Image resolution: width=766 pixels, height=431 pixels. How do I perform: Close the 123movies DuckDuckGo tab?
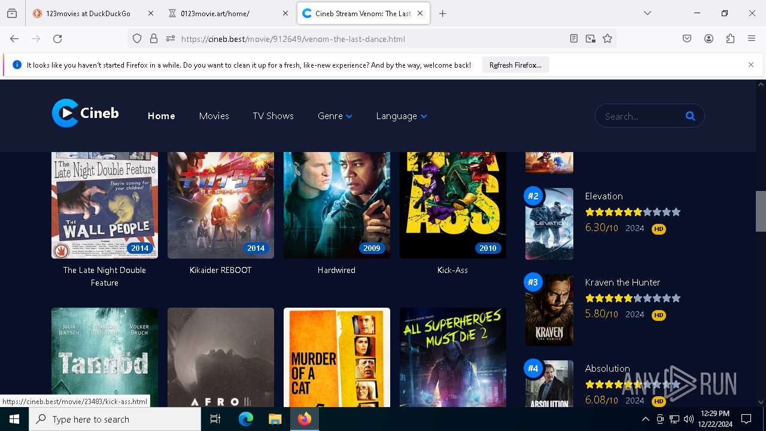point(150,13)
